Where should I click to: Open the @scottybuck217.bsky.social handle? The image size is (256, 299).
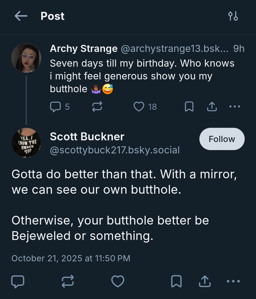[115, 150]
